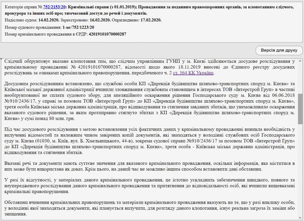Click court proceeding number 1-кс/752/1223/20
The image size is (304, 221).
(78, 27)
